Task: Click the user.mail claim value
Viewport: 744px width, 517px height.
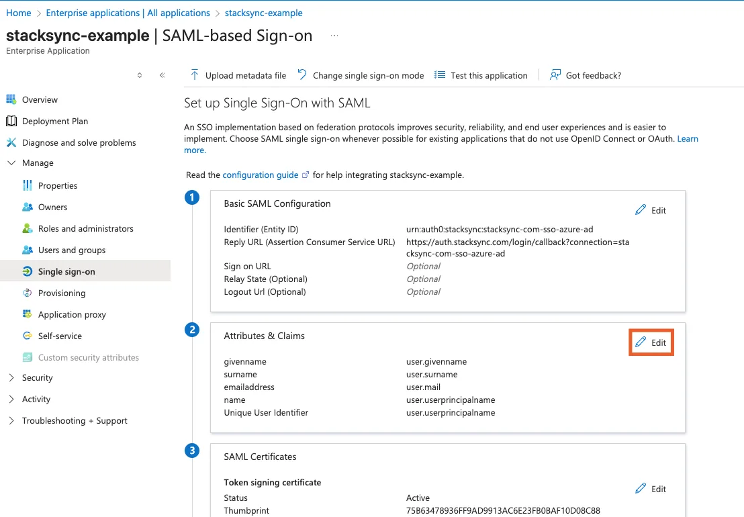Action: [x=423, y=387]
